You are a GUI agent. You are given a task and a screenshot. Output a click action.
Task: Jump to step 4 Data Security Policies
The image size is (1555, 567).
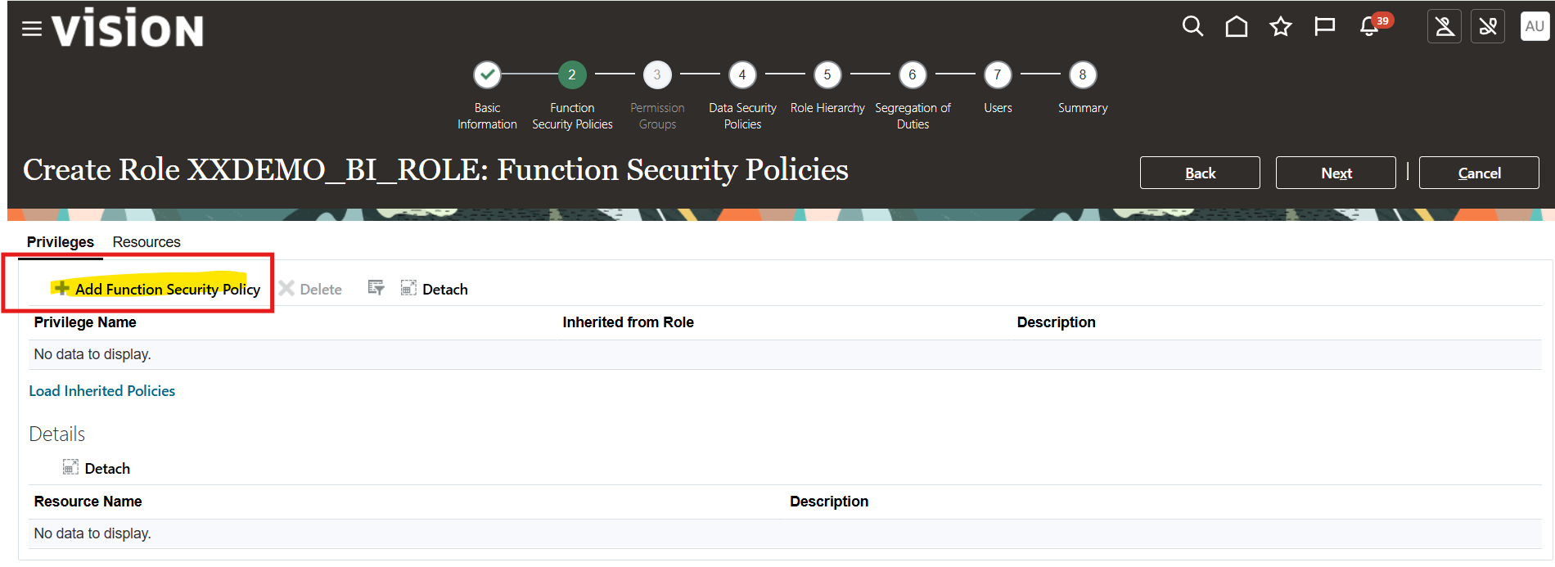click(x=741, y=75)
